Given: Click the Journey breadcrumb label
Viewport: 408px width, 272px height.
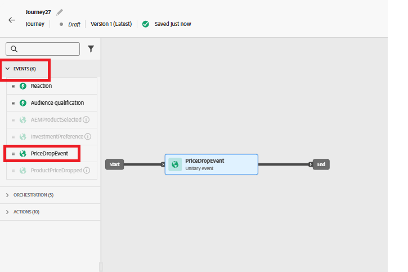Looking at the screenshot, I should tap(35, 24).
